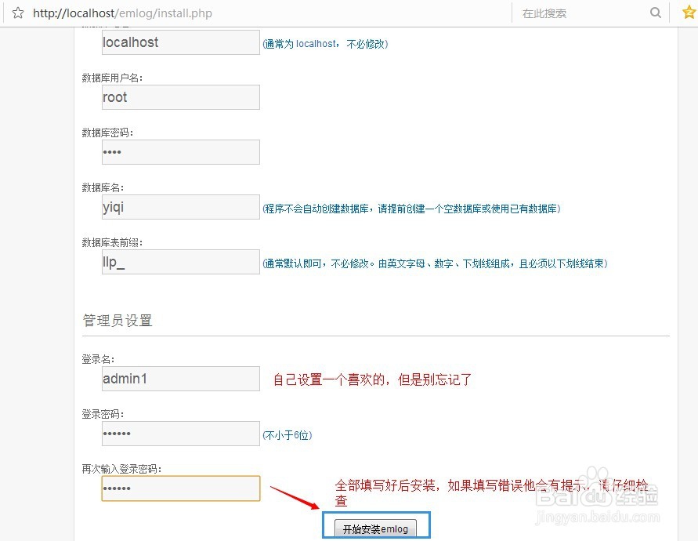Click the login name field containing admin1
This screenshot has height=541, width=698.
(181, 379)
